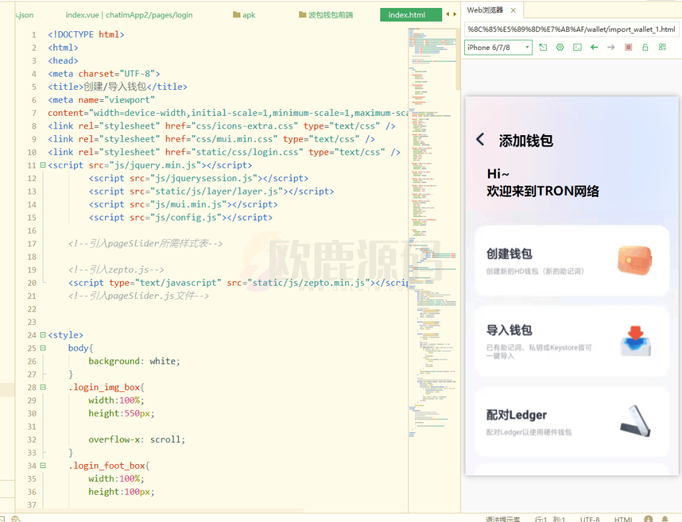
Task: Tap the 创建钱包 card in preview
Action: pos(571,260)
